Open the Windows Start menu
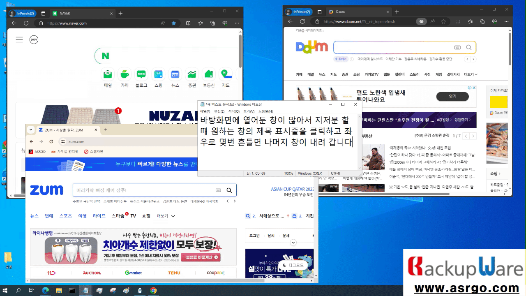Screen dimensions: 526x296 point(6,290)
